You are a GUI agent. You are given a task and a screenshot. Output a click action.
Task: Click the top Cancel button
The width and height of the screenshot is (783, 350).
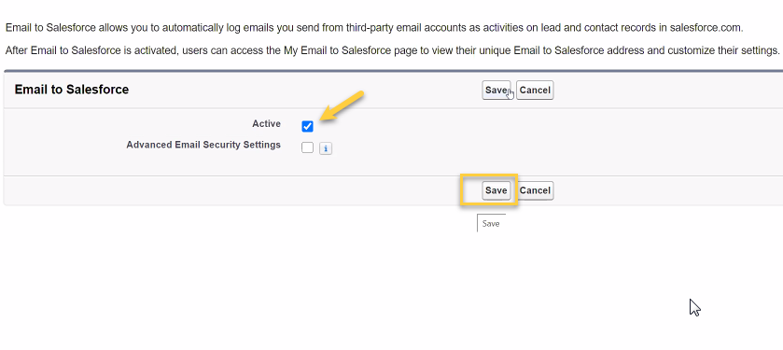[x=535, y=91]
